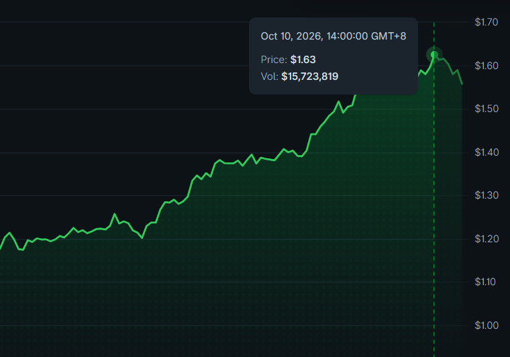Click the tooltip date Oct 10, 2026, 14:00:00 GMT+8
Viewport: 510px width, 357px height.
pos(334,36)
